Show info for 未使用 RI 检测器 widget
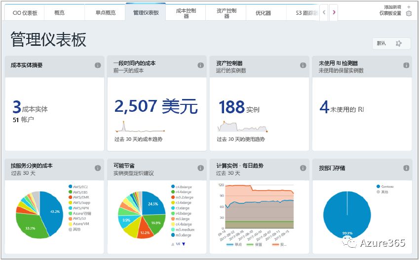 [x=406, y=65]
